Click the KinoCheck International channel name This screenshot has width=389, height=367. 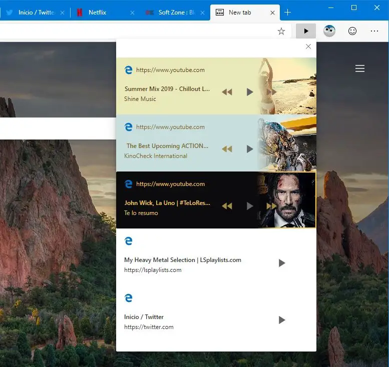click(156, 156)
